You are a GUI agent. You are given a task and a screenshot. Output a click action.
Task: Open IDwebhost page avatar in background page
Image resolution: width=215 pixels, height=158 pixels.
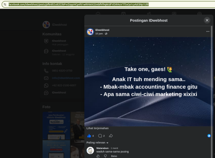coord(46,24)
